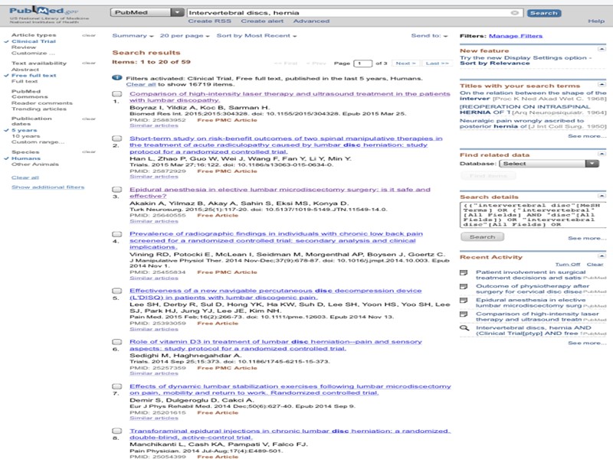Open the PubMed database dropdown
The height and width of the screenshot is (459, 613).
[x=147, y=12]
